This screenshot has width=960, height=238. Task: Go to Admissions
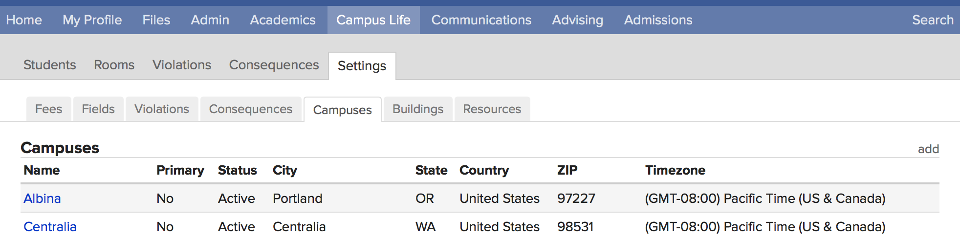[x=658, y=20]
